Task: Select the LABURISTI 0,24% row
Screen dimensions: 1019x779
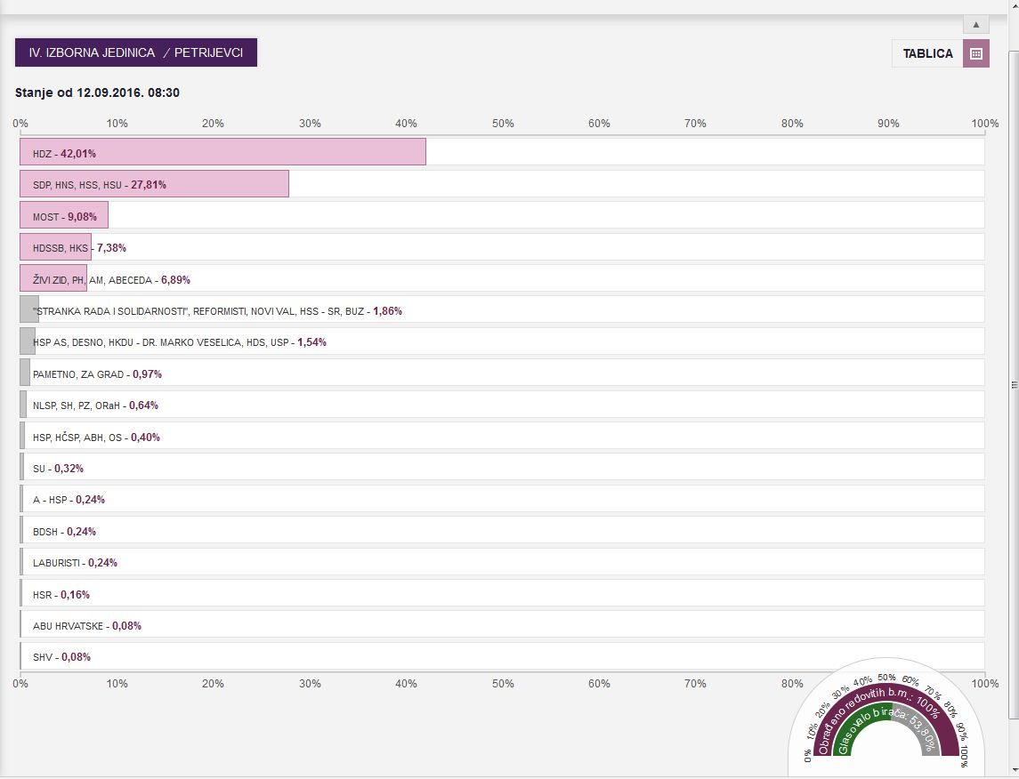Action: coord(75,563)
